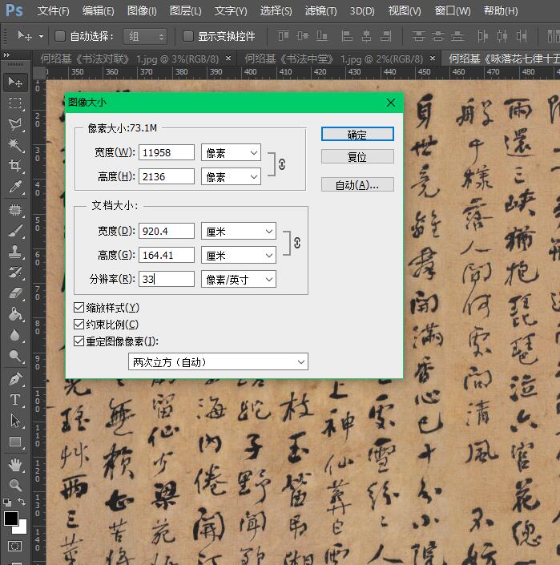560x565 pixels.
Task: Open the 图层 menu
Action: (x=186, y=11)
